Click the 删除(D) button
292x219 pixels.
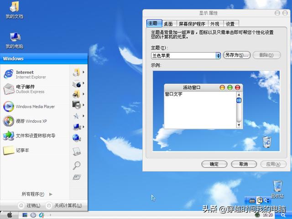click(266, 55)
